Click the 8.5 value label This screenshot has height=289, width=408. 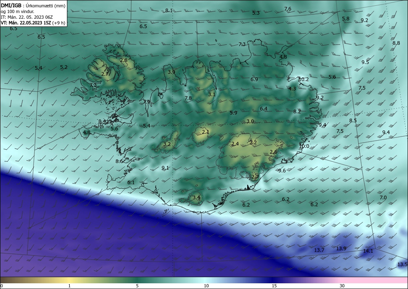353,121
